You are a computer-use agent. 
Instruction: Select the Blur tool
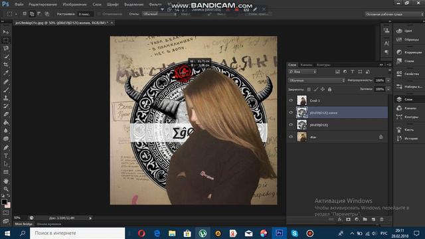(x=6, y=131)
